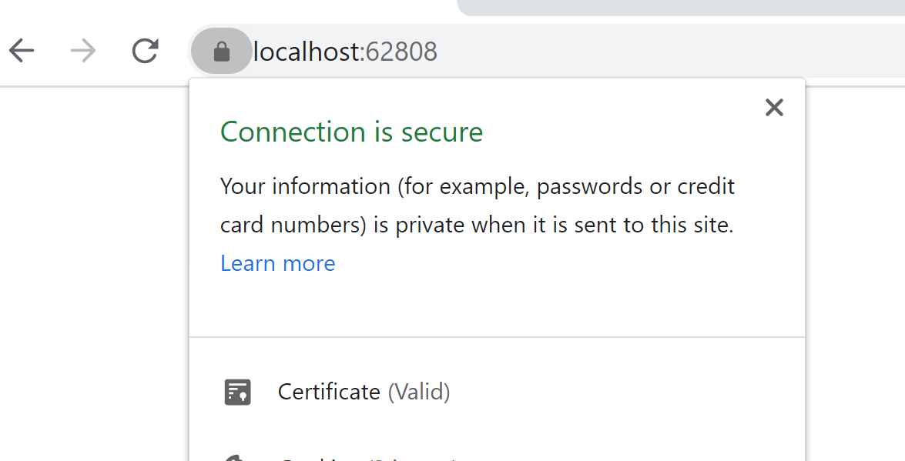905x461 pixels.
Task: Click the divider line above Certificate
Action: coord(497,336)
